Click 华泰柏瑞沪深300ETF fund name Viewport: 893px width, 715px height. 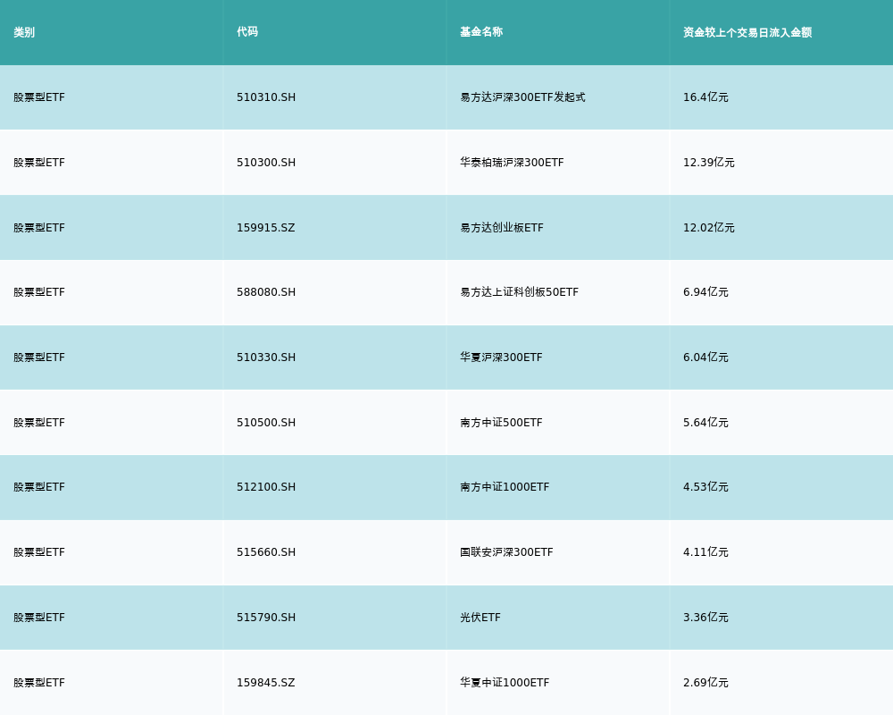tap(512, 163)
